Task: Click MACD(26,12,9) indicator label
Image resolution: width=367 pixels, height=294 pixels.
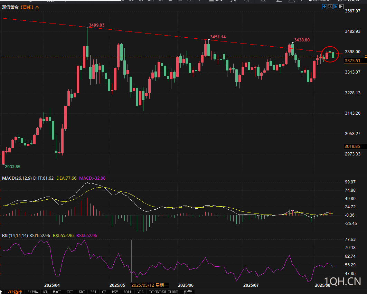Action: (x=16, y=178)
